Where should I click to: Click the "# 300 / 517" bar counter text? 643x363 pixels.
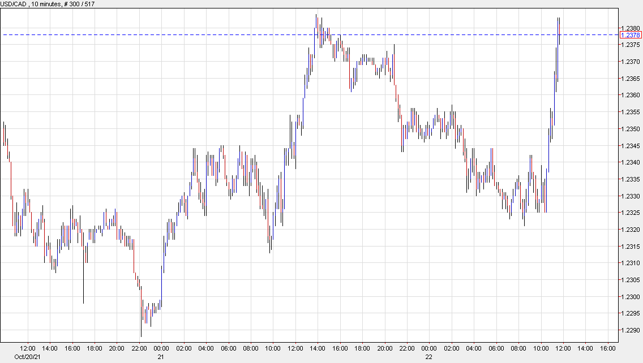click(x=79, y=3)
